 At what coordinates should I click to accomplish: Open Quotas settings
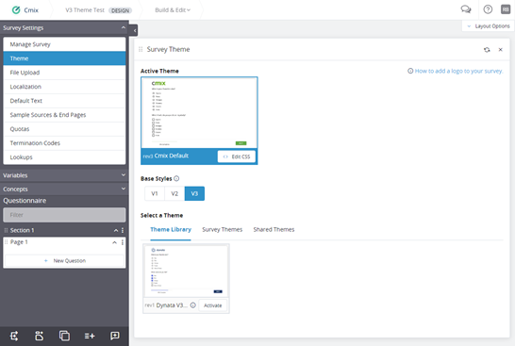point(64,129)
